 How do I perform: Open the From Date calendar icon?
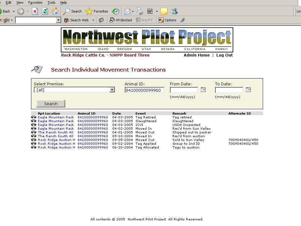(x=203, y=89)
